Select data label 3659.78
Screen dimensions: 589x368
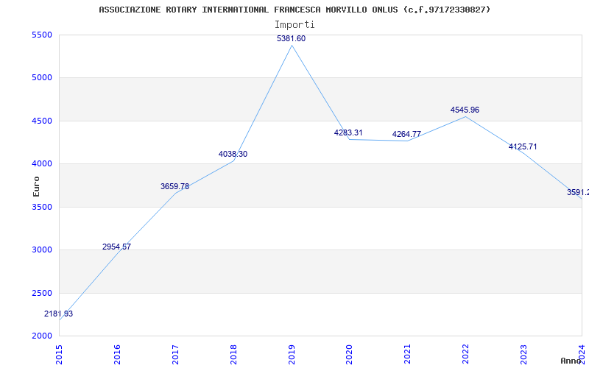(x=174, y=187)
